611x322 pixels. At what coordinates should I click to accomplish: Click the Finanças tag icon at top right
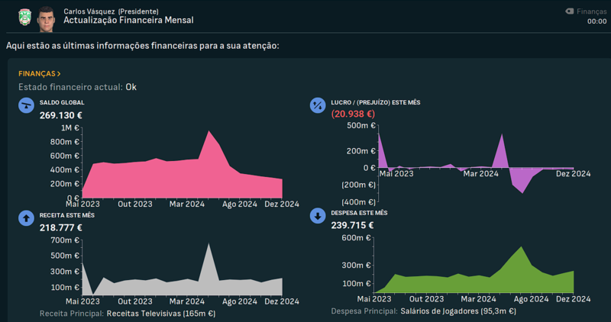pos(569,11)
